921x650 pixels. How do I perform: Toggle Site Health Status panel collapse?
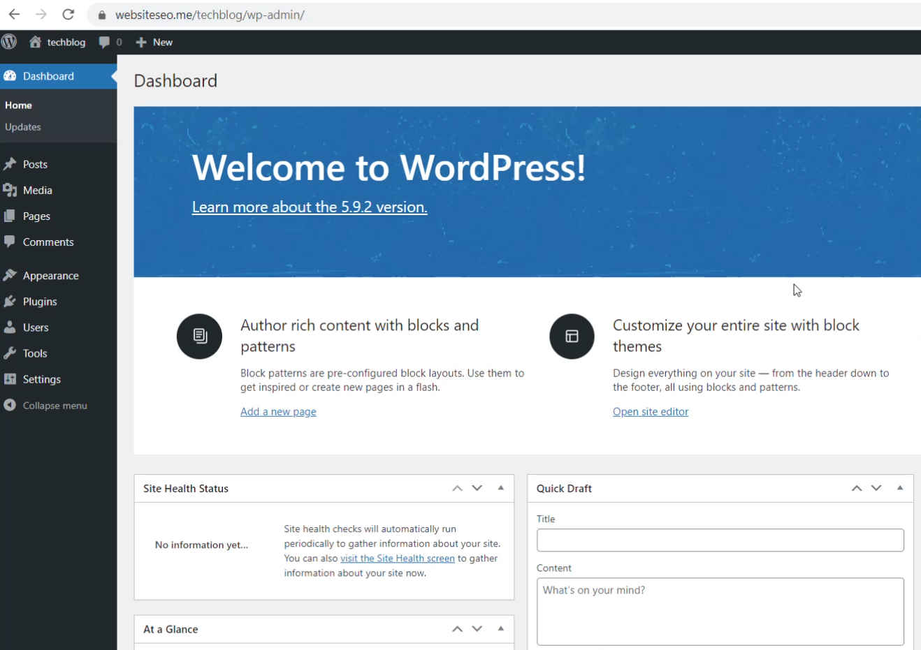click(501, 488)
